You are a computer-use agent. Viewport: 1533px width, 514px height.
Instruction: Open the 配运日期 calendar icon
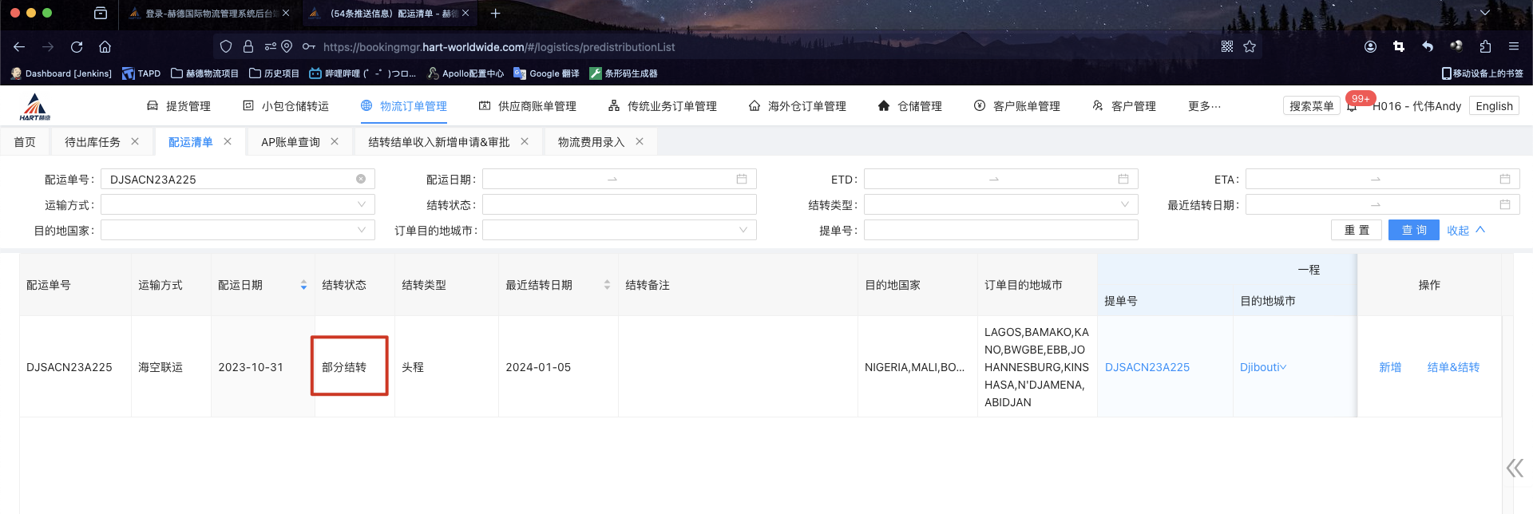pos(741,180)
